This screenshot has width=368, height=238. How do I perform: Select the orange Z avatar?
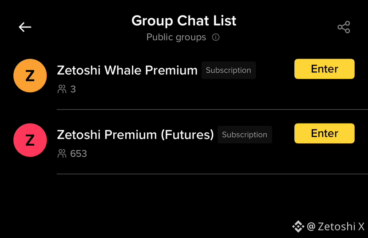coord(30,75)
